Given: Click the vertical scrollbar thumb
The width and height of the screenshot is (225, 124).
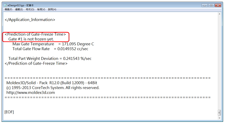Looking at the screenshot, I should point(219,112).
